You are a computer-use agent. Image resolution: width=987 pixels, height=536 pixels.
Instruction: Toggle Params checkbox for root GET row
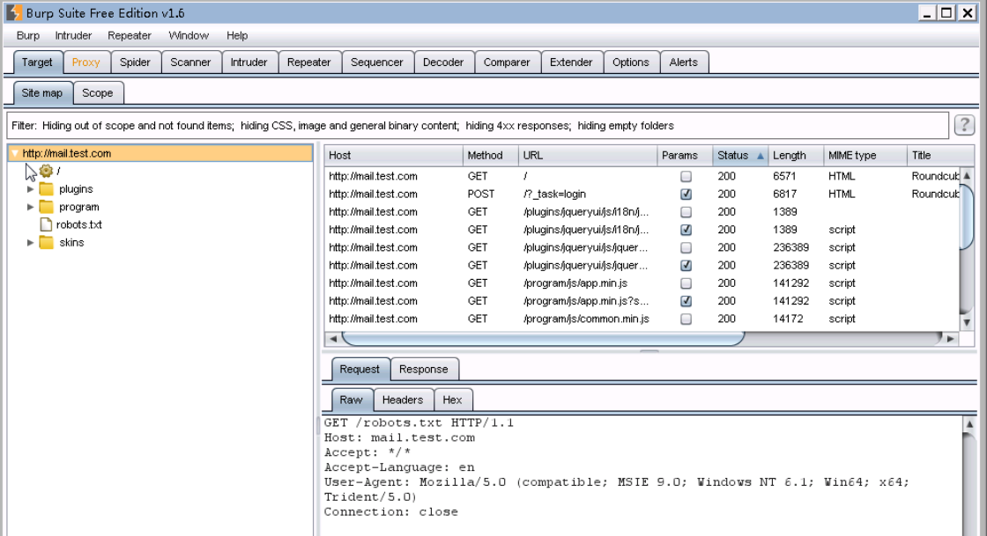click(686, 177)
